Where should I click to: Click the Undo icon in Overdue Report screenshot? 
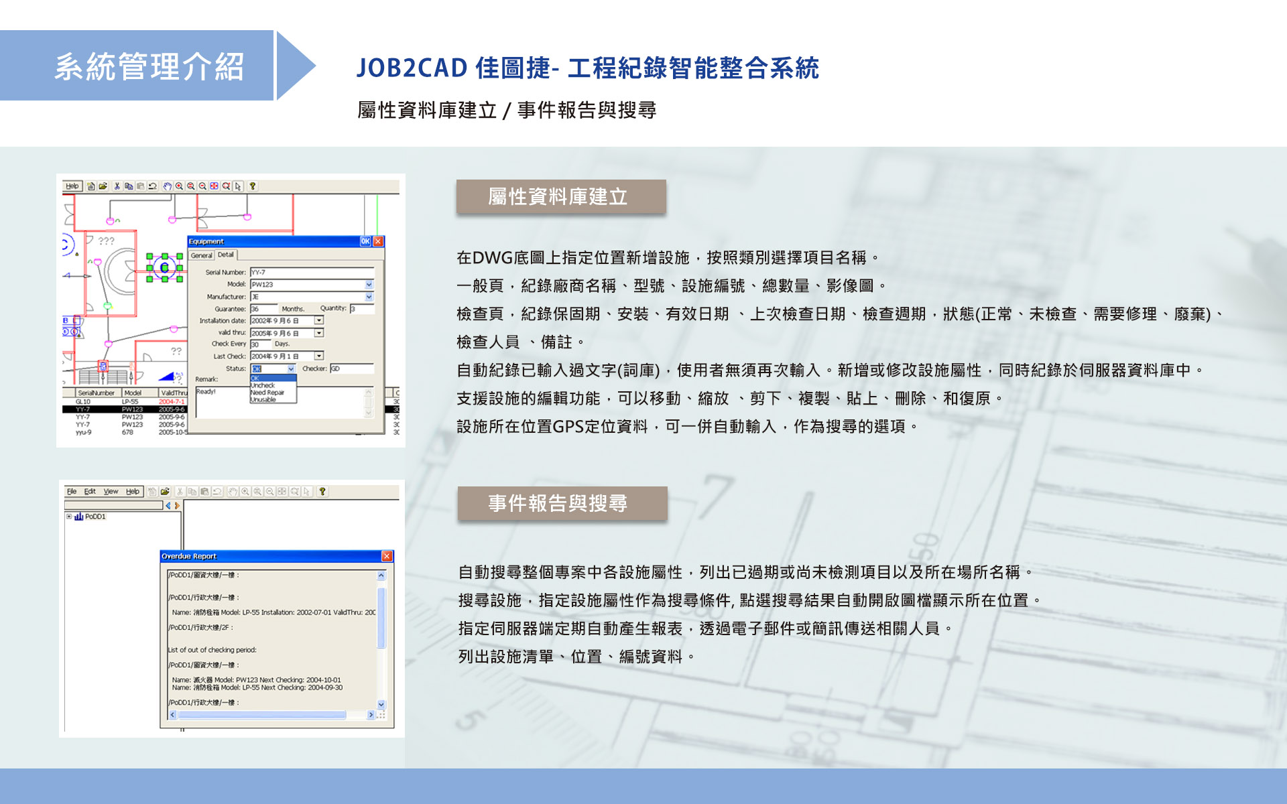[x=217, y=491]
